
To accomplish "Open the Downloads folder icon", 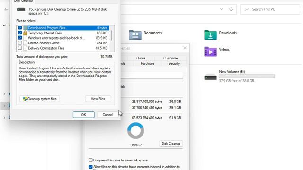I will click(210, 35).
